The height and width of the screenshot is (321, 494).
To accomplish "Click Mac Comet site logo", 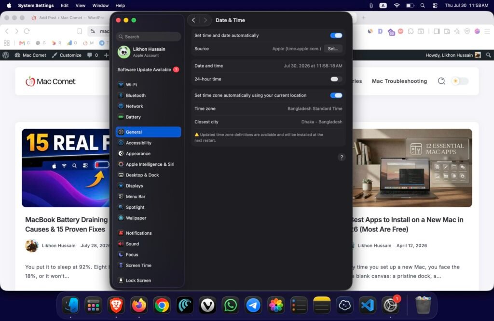I will [50, 81].
